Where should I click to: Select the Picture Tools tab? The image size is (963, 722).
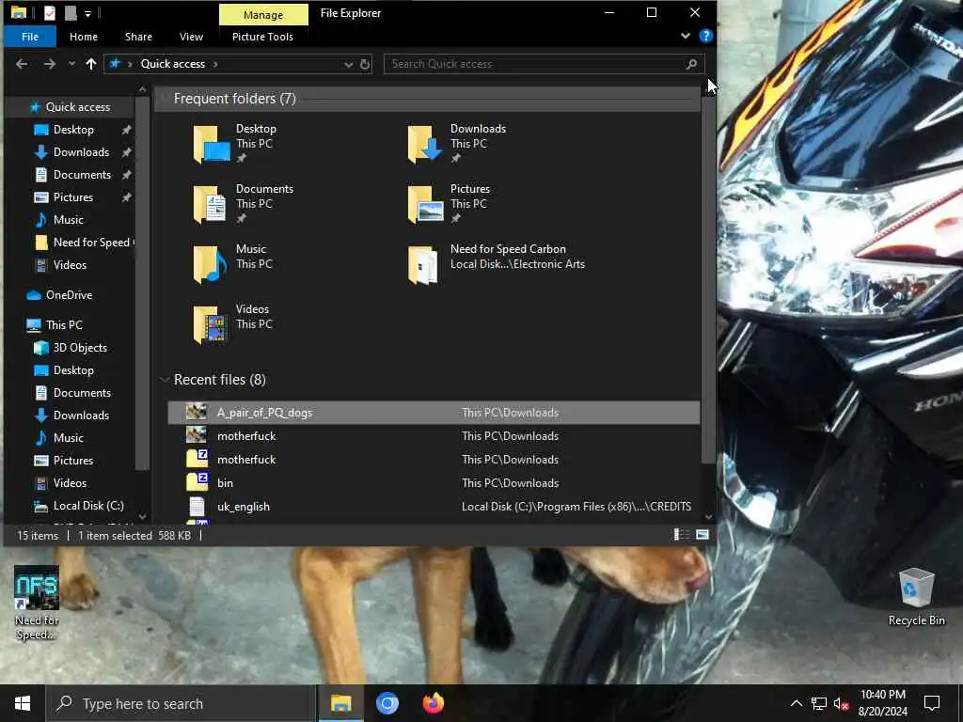pos(263,37)
